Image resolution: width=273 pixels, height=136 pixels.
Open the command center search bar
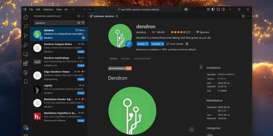tap(138, 9)
